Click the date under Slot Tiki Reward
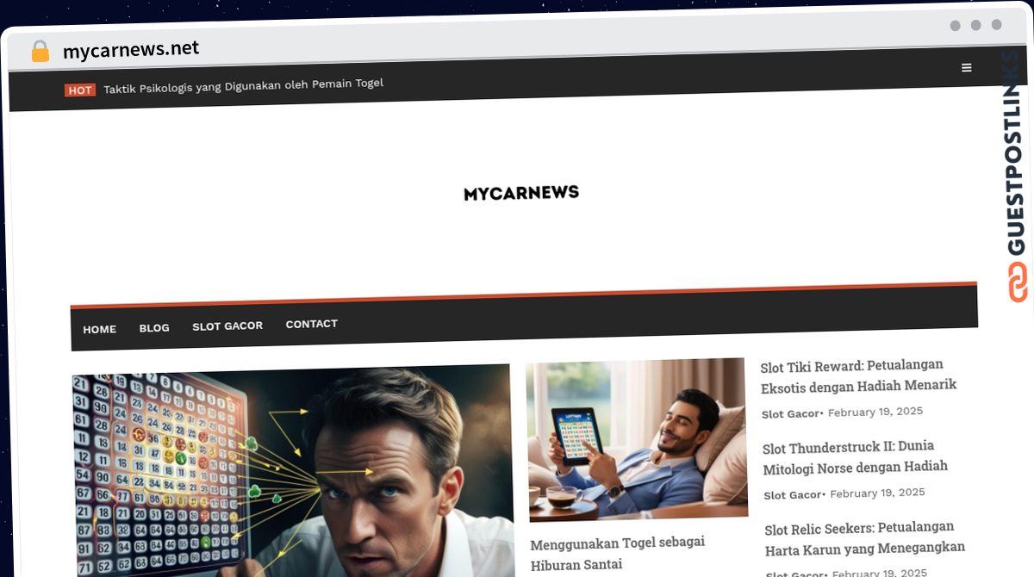This screenshot has height=577, width=1034. 875,412
